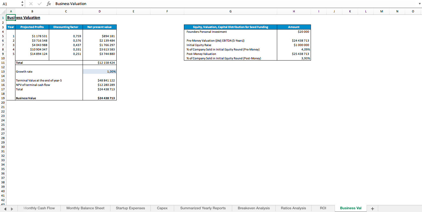Click the select-all corner triangle
The width and height of the screenshot is (422, 212).
3,11
